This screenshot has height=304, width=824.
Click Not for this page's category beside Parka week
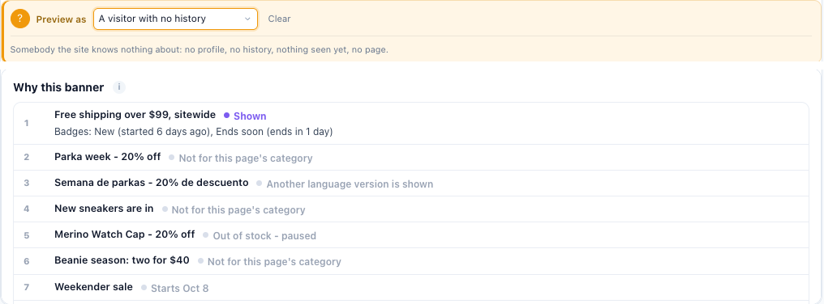tap(246, 158)
